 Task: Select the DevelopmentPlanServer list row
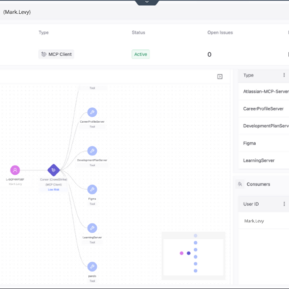point(264,126)
